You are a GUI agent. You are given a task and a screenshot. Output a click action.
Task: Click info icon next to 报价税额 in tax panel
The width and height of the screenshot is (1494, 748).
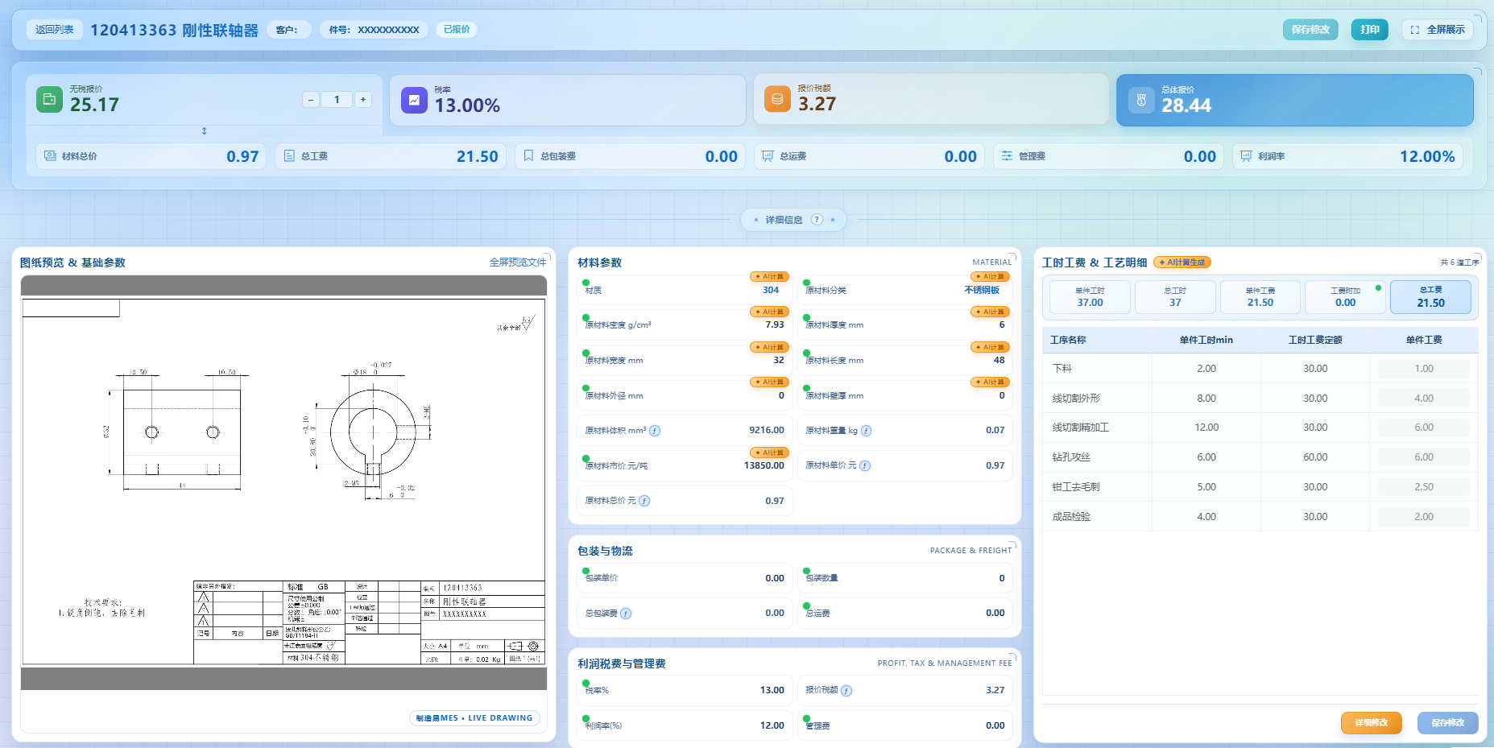click(x=846, y=690)
